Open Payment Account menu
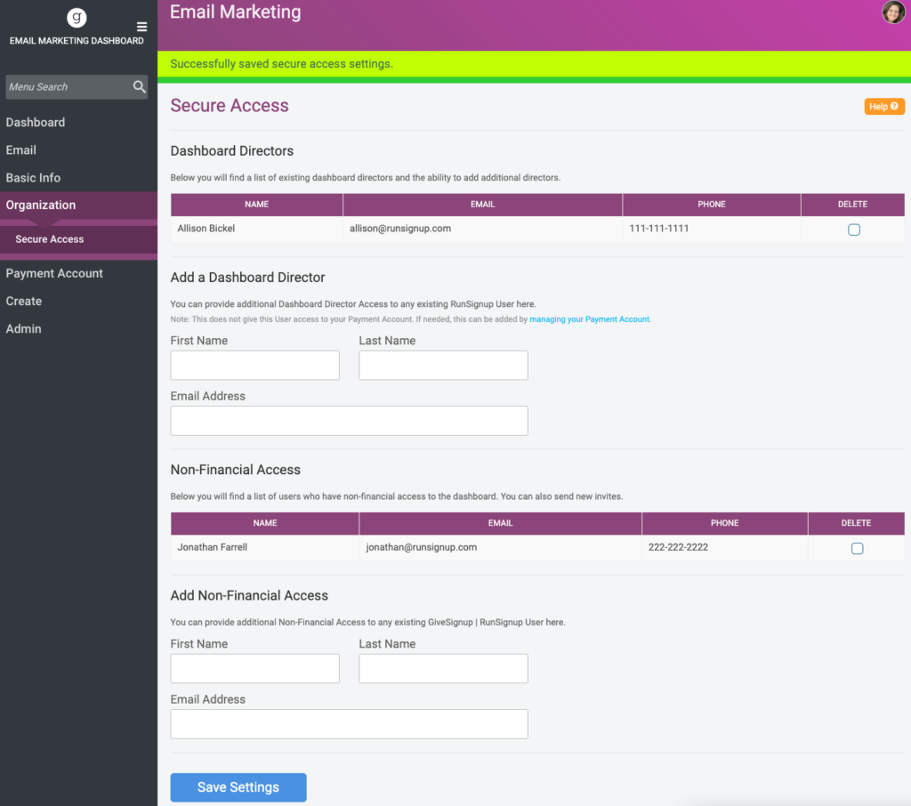This screenshot has height=806, width=911. [x=54, y=273]
